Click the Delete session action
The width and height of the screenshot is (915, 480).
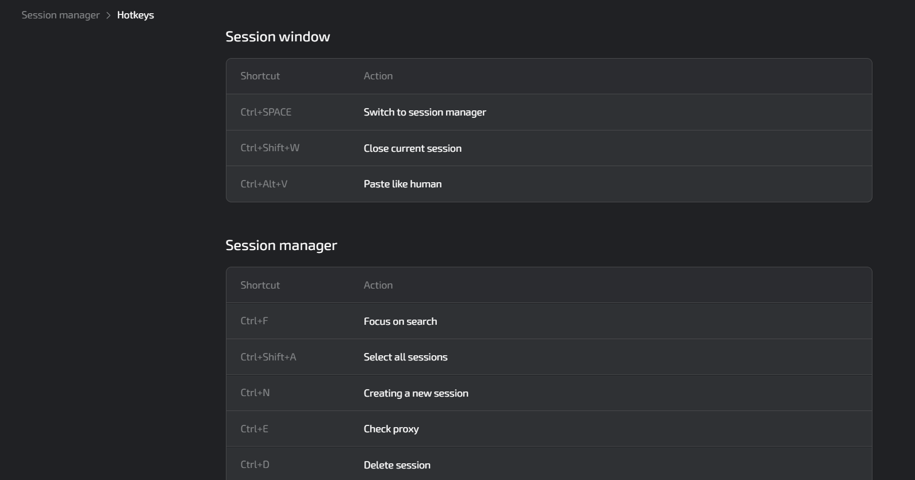click(x=397, y=464)
